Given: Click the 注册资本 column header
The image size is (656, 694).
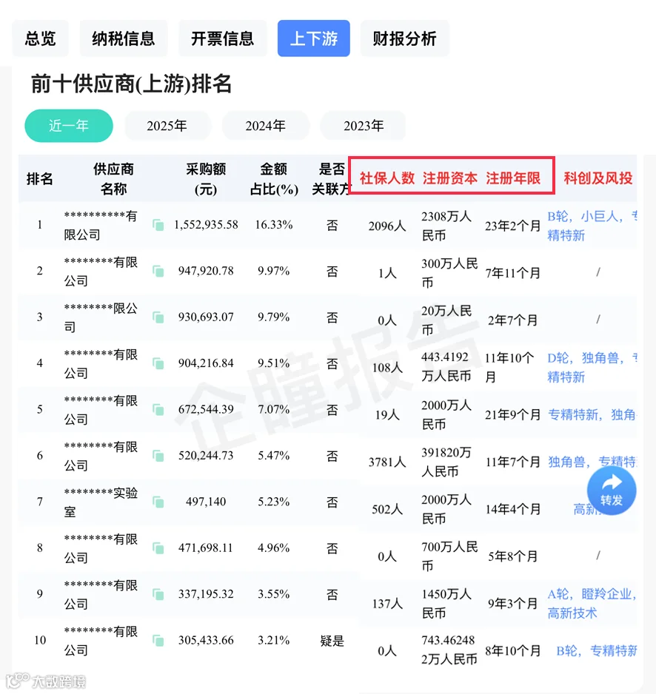Looking at the screenshot, I should coord(450,178).
